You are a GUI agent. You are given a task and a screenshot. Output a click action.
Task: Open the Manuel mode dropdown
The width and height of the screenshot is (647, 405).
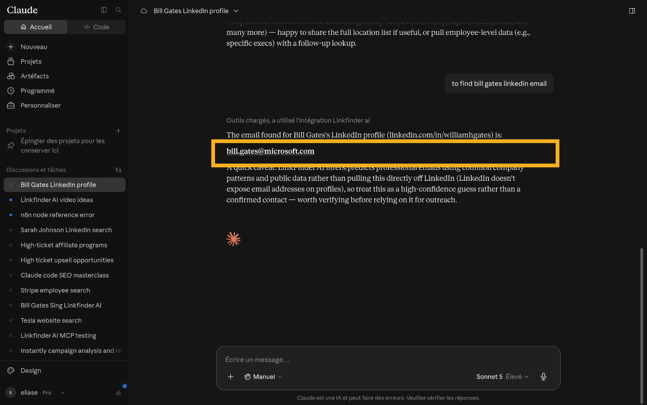coord(263,376)
